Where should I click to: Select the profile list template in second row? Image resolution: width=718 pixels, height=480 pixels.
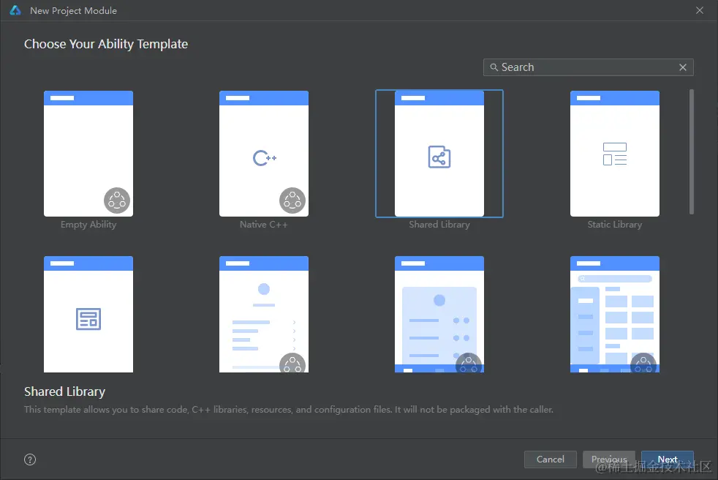(x=264, y=315)
